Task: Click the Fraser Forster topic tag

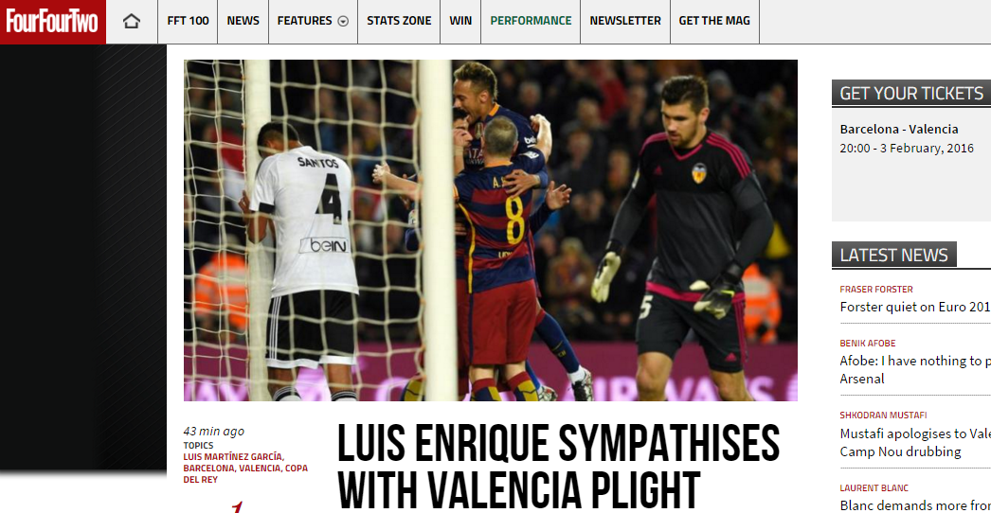Action: pos(876,290)
